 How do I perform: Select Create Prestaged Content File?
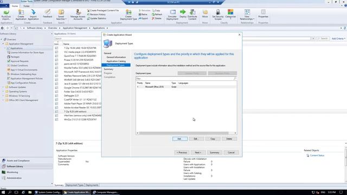(103, 10)
